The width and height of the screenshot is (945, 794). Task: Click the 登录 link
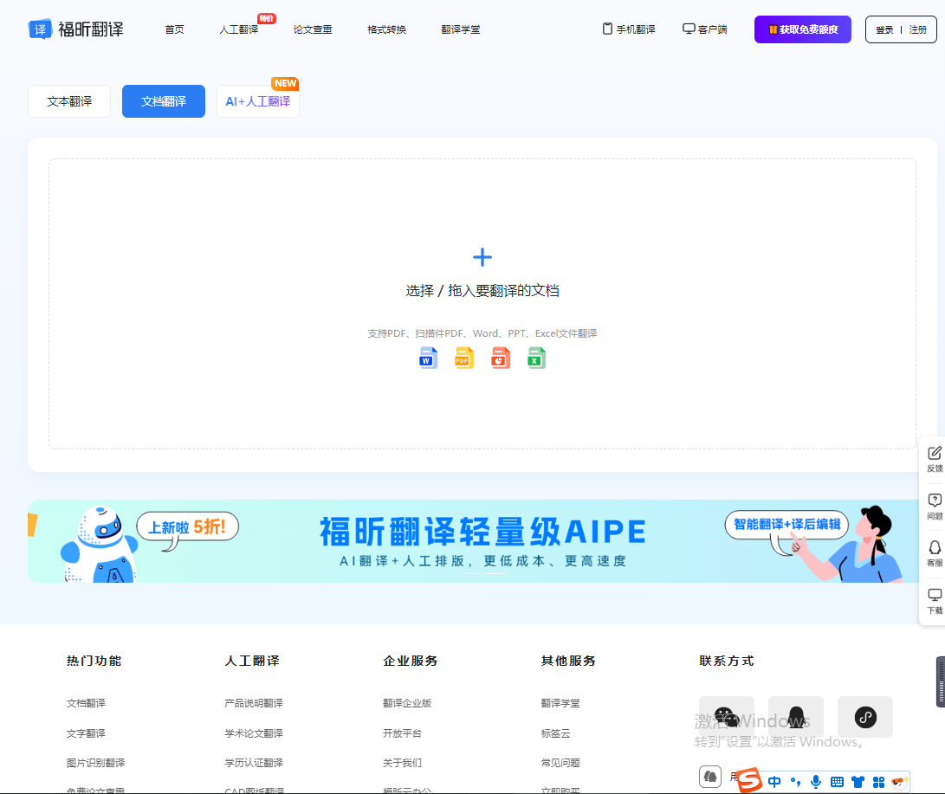click(x=884, y=29)
